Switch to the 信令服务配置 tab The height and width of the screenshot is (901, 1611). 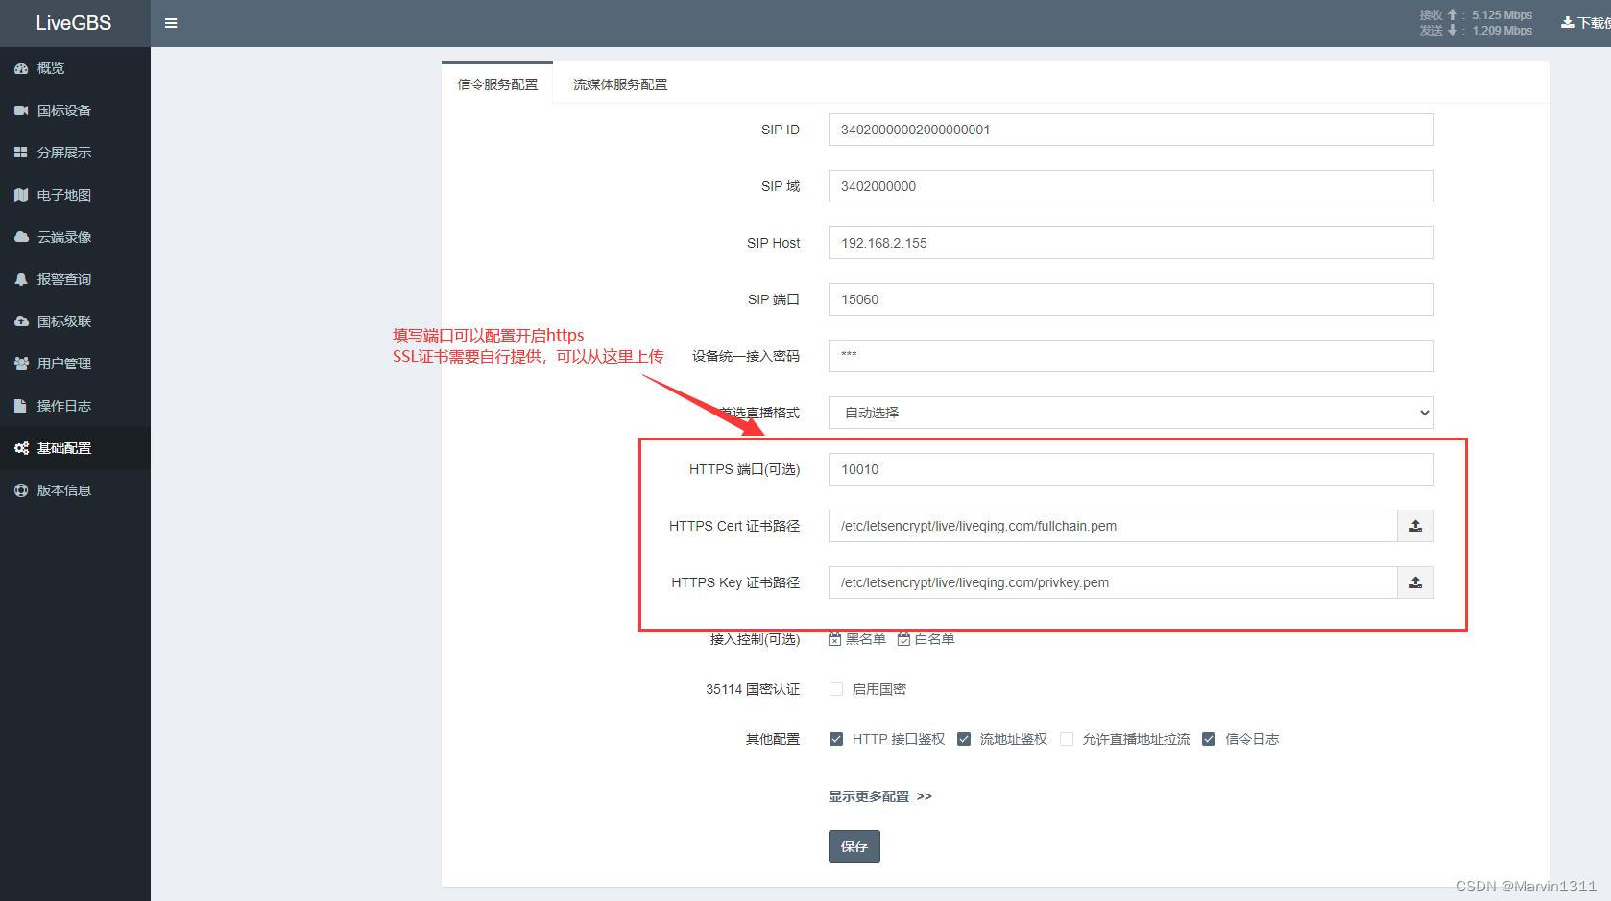tap(497, 84)
